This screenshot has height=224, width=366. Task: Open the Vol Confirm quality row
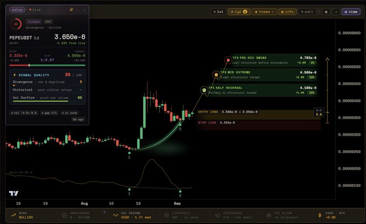(x=47, y=99)
